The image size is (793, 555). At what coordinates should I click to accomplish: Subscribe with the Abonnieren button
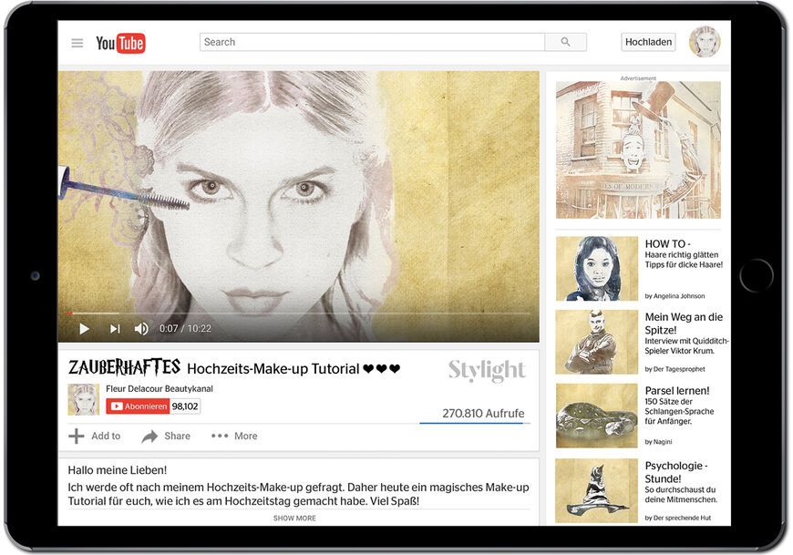click(x=138, y=406)
